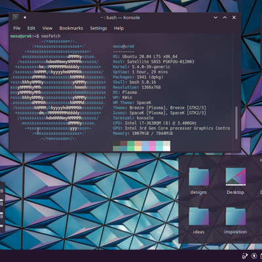Click the 'Kernel: 5.4.0-39-generic' line

pos(141,67)
